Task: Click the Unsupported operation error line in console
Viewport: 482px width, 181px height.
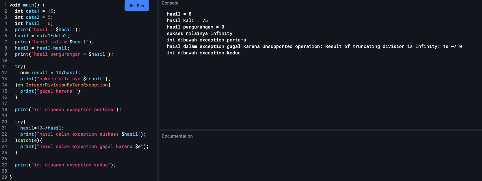Action: pyautogui.click(x=315, y=46)
